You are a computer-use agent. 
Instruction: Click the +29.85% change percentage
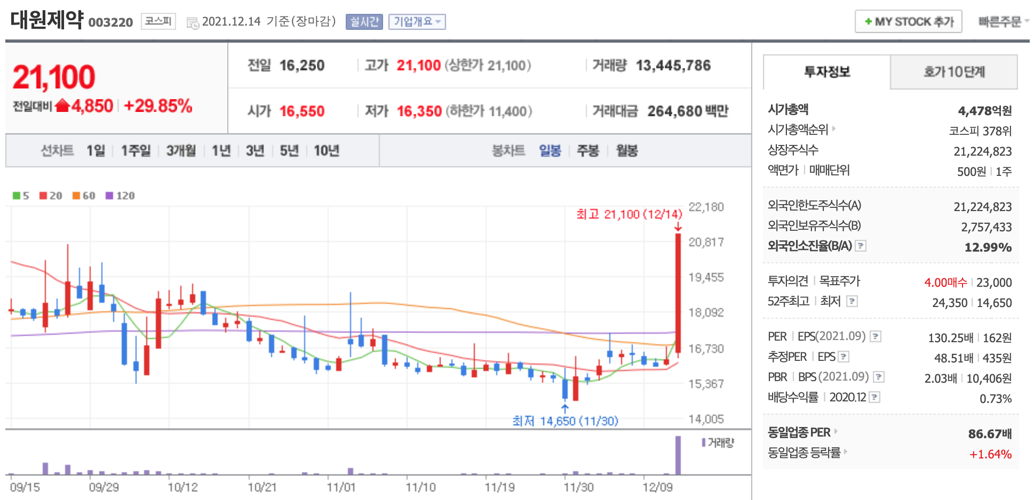[158, 106]
